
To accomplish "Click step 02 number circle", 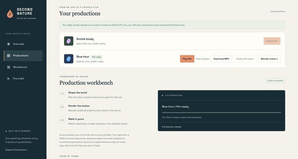I will tap(62, 107).
